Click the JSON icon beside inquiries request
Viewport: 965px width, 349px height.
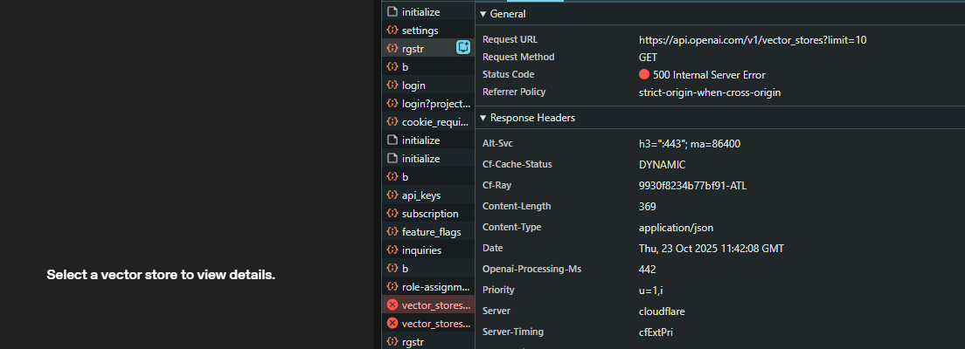pos(392,250)
